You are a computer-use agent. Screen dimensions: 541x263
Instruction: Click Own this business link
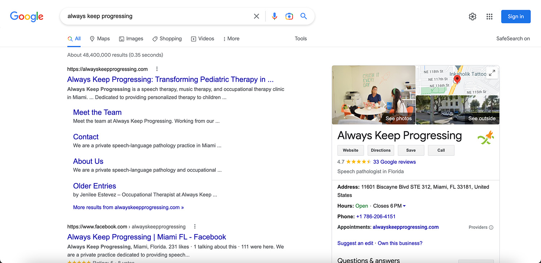(x=400, y=243)
